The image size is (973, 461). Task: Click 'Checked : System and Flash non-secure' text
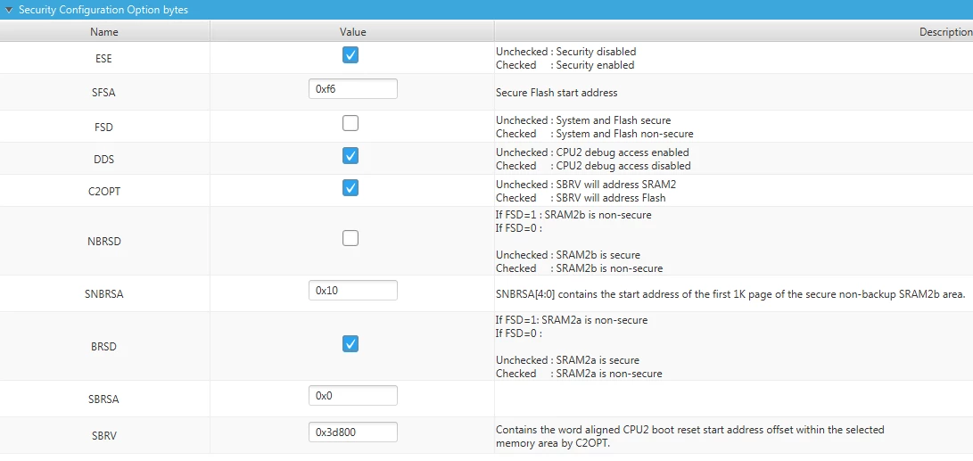(x=595, y=134)
